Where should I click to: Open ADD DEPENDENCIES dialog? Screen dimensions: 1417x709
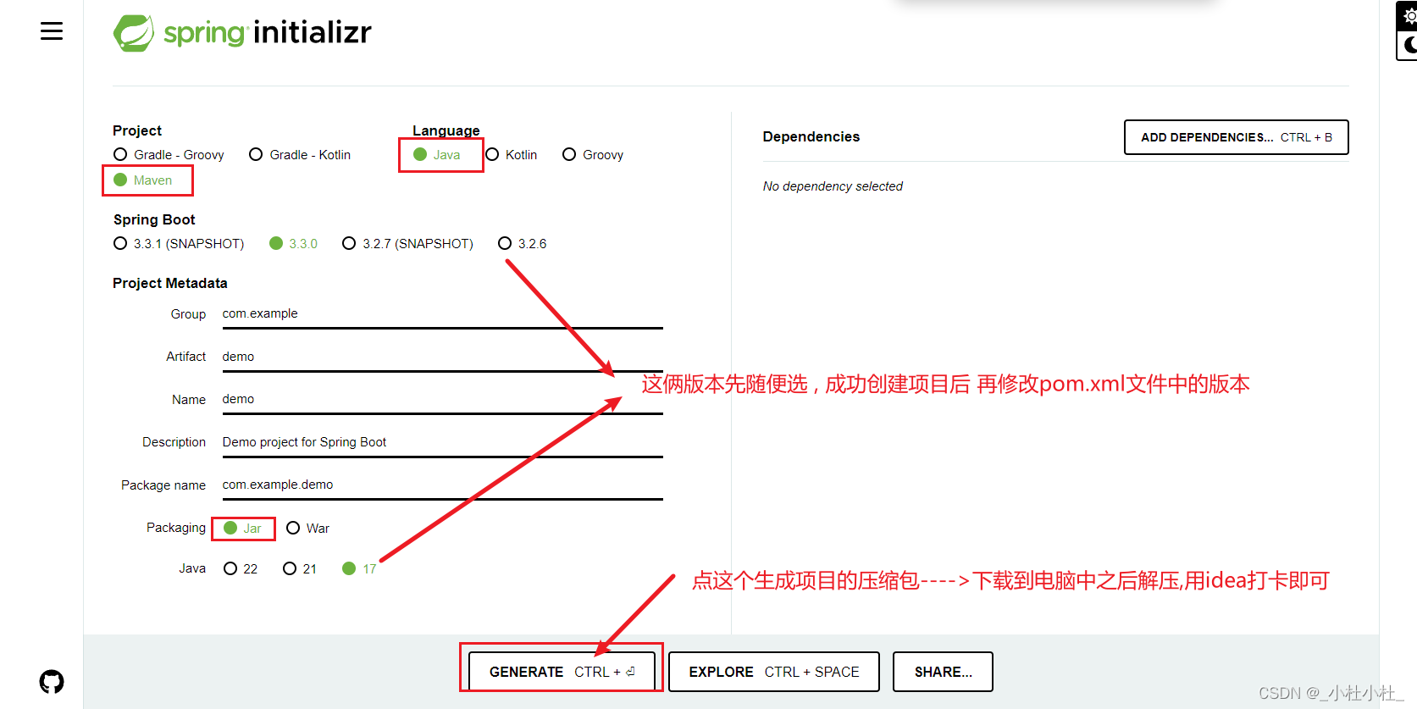[x=1236, y=137]
